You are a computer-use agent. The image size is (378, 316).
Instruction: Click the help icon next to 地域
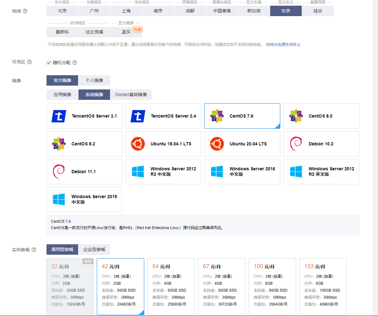click(25, 11)
